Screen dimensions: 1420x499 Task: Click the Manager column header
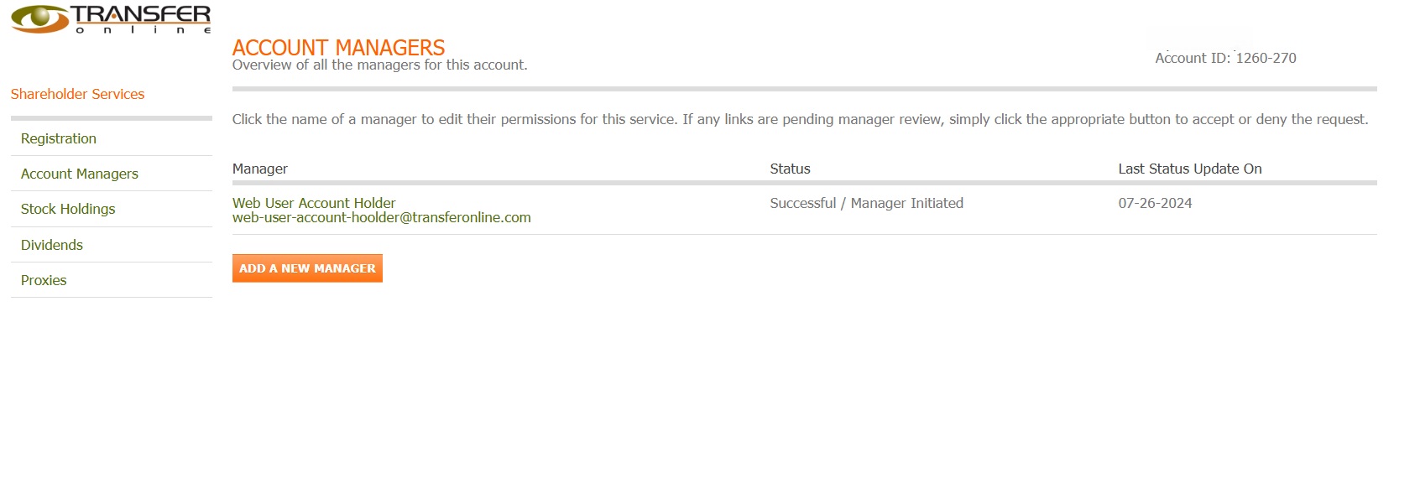click(260, 169)
